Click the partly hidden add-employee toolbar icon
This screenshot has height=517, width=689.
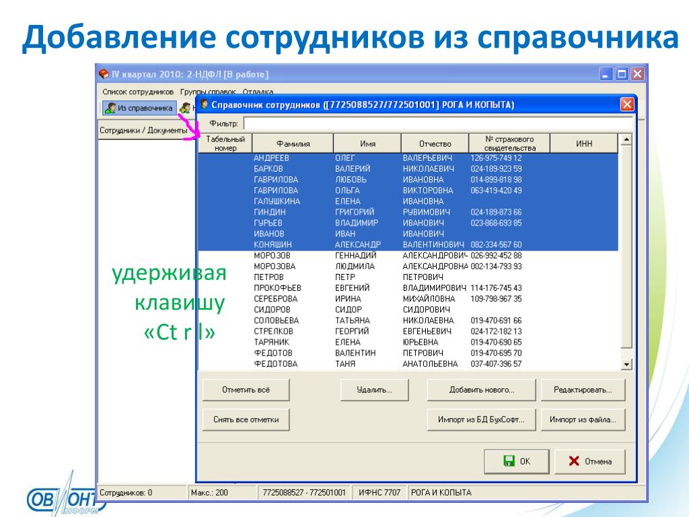[x=186, y=108]
